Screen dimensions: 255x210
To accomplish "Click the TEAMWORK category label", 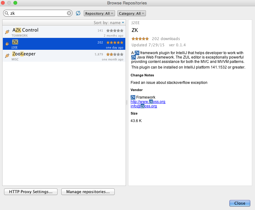I will click(19, 35).
